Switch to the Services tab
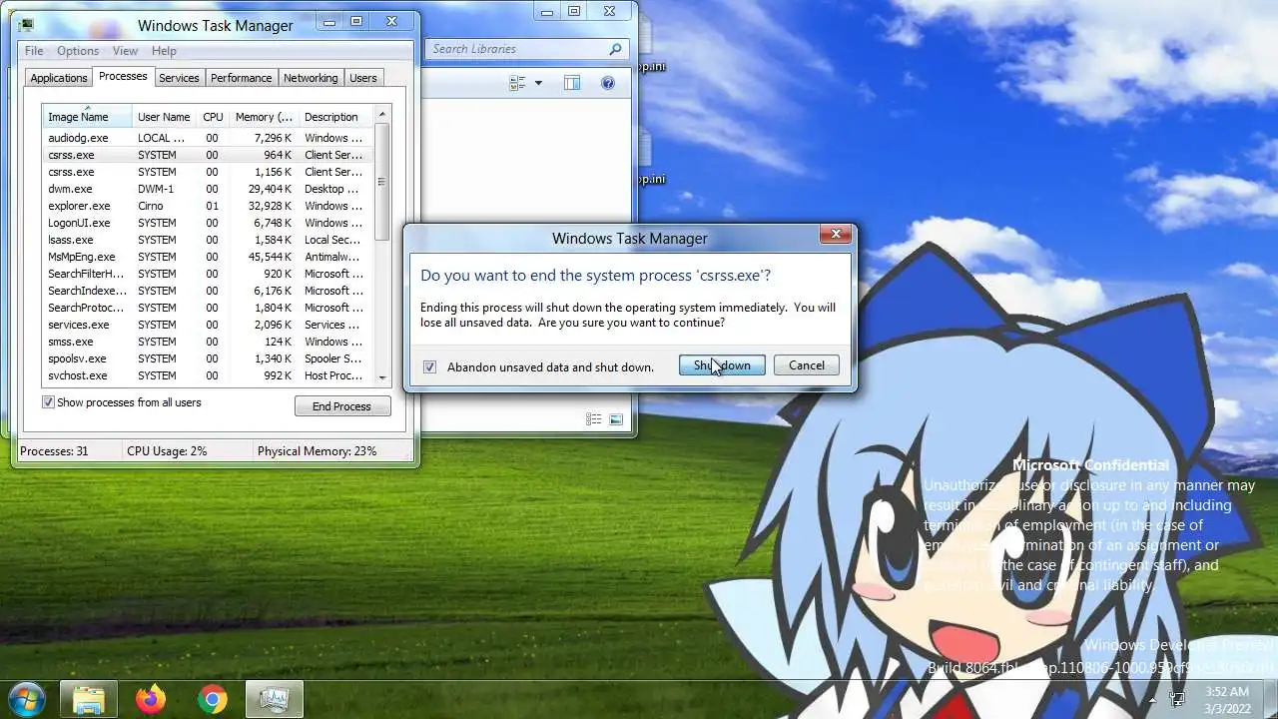The width and height of the screenshot is (1278, 719). [x=179, y=78]
